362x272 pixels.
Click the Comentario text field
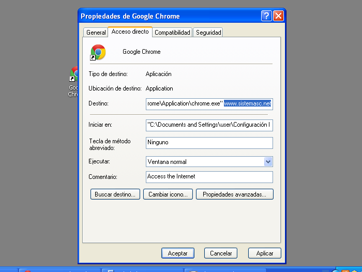(209, 177)
